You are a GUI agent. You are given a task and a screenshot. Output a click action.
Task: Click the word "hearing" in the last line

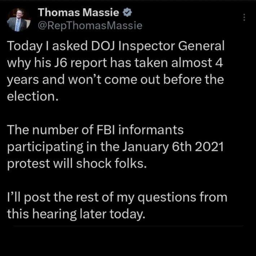pyautogui.click(x=54, y=214)
